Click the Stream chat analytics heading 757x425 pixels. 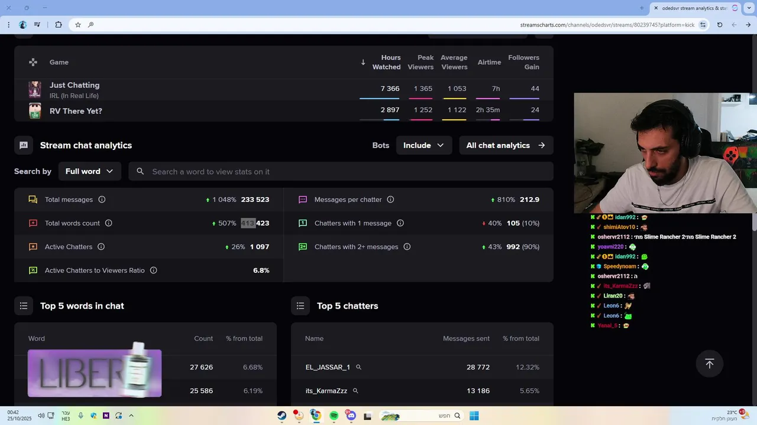point(86,145)
